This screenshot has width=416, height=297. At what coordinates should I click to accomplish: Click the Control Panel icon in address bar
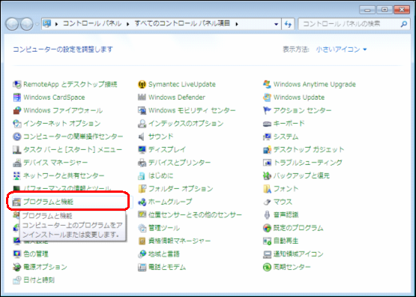tap(47, 24)
